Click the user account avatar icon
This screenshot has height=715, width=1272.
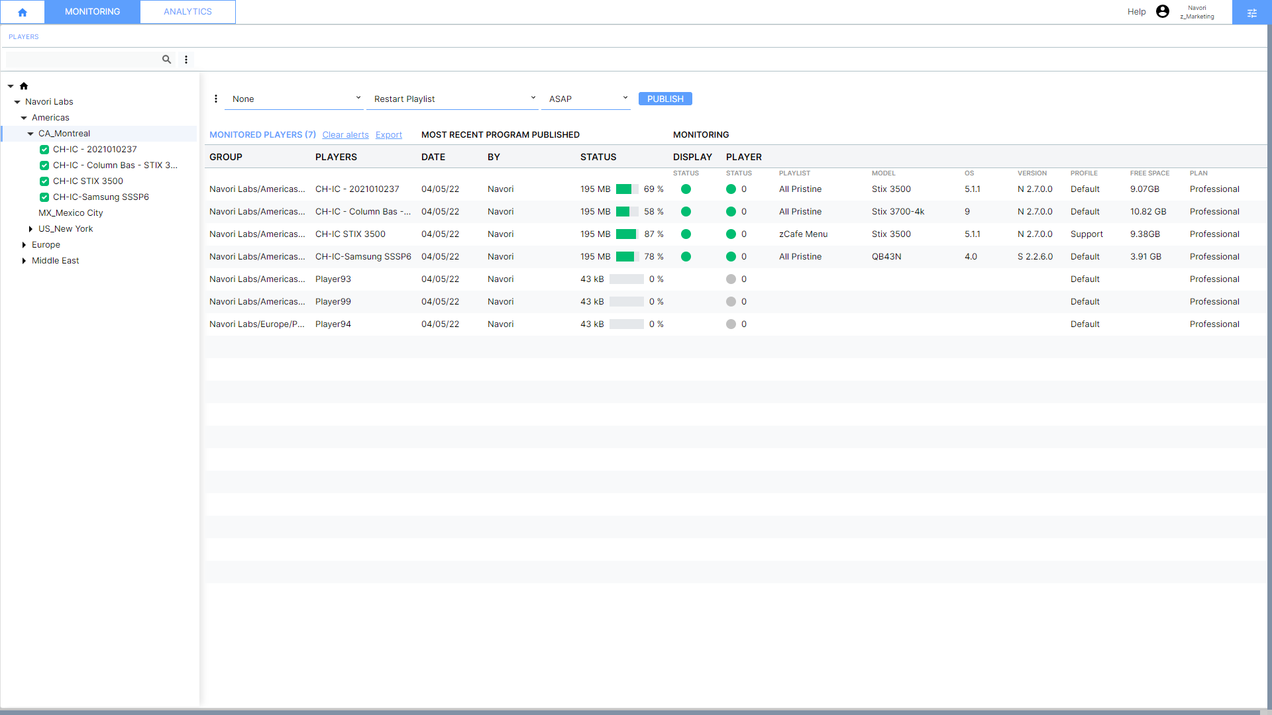pyautogui.click(x=1162, y=11)
